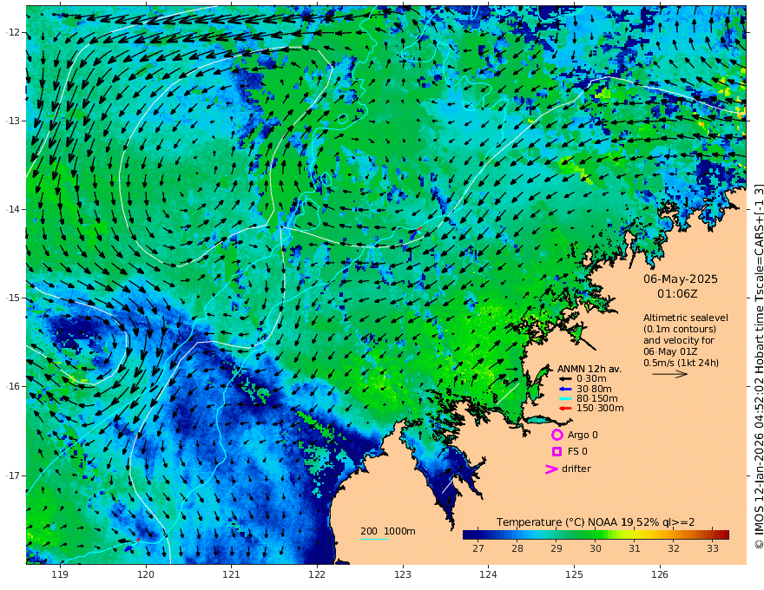Click the magenta Argo circle legend symbol
Viewport: 764px width, 590px height.
coord(557,435)
